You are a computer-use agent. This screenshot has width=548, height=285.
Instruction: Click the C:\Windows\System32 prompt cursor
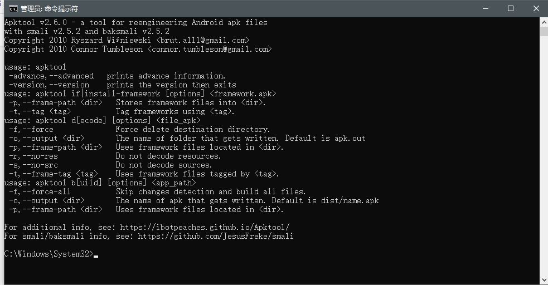(96, 254)
